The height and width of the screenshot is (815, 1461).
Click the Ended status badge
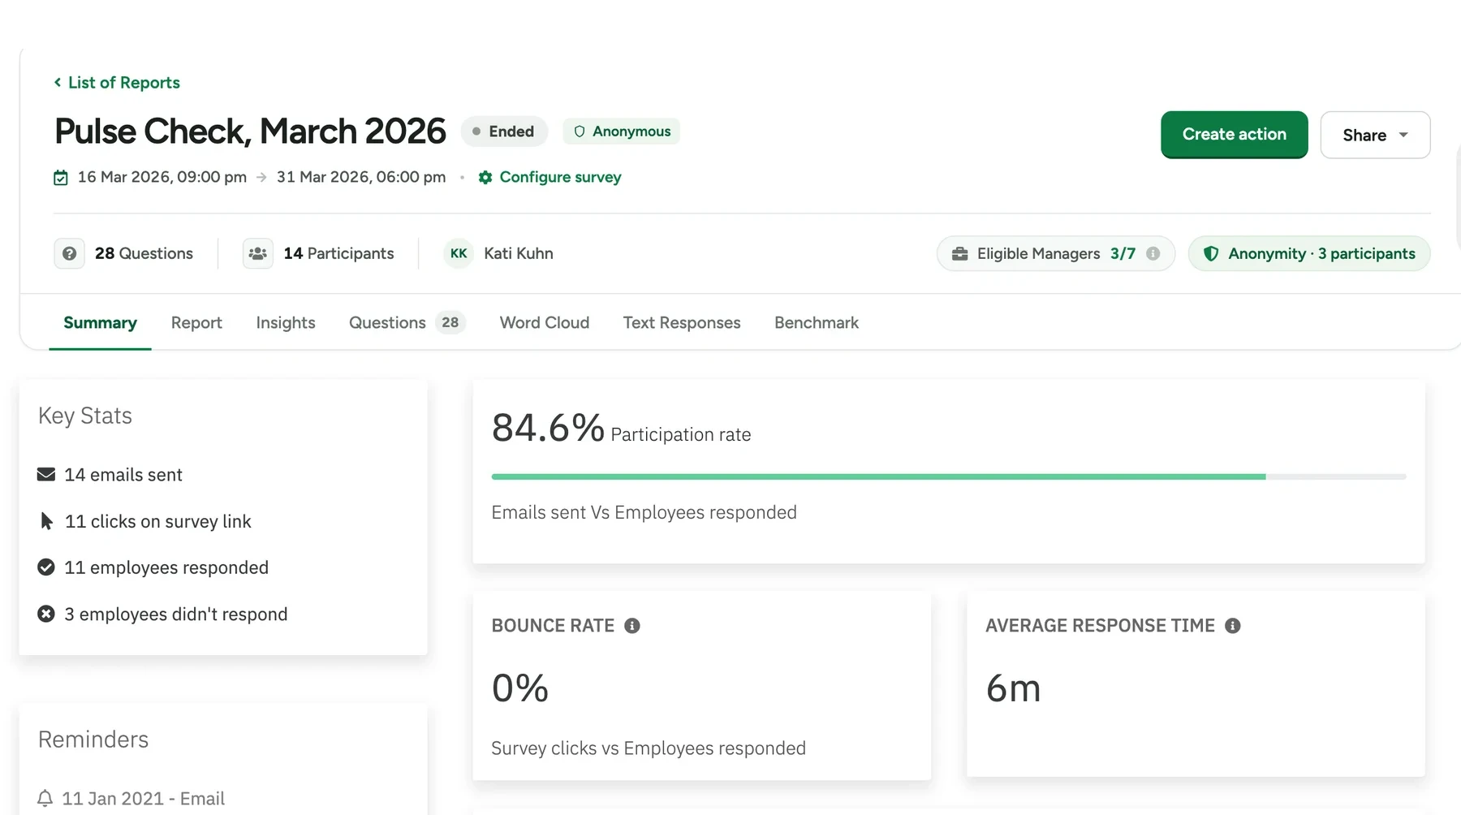point(504,132)
